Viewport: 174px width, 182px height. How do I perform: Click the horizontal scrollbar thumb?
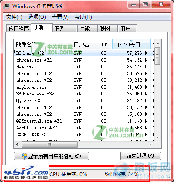pyautogui.click(x=49, y=145)
